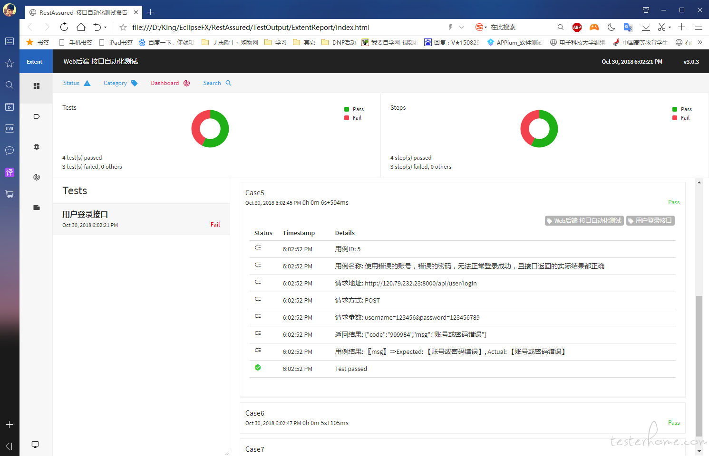Viewport: 709px width, 456px height.
Task: Open the ABP adblock extension
Action: tap(577, 28)
